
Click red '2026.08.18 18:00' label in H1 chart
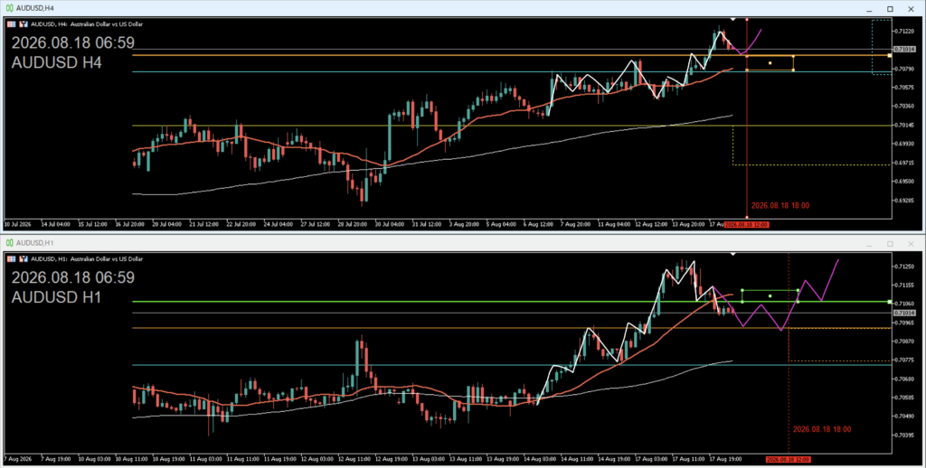coord(821,430)
